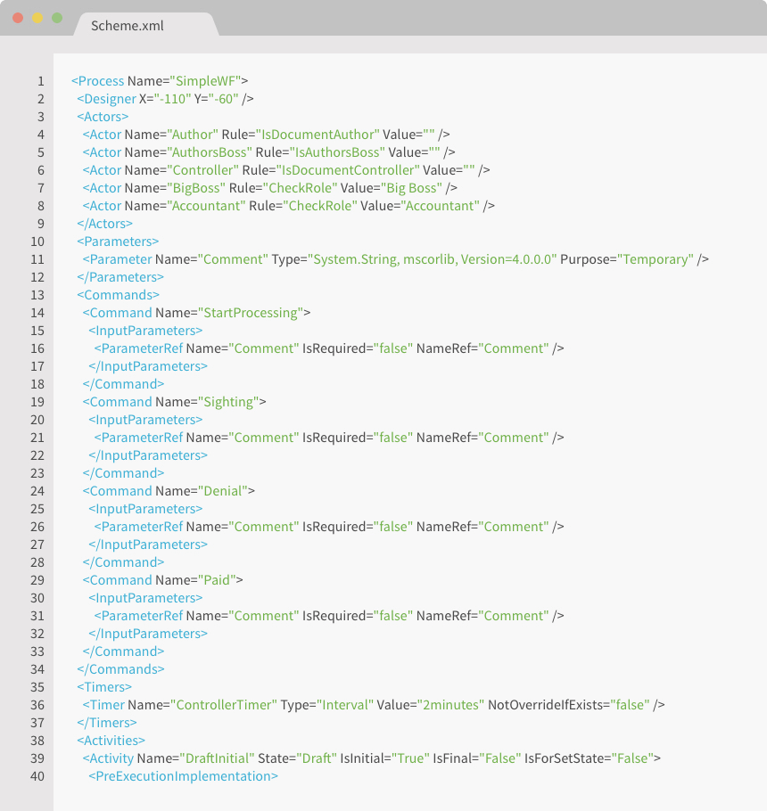Click the opening Actors tag
767x811 pixels.
pos(103,117)
